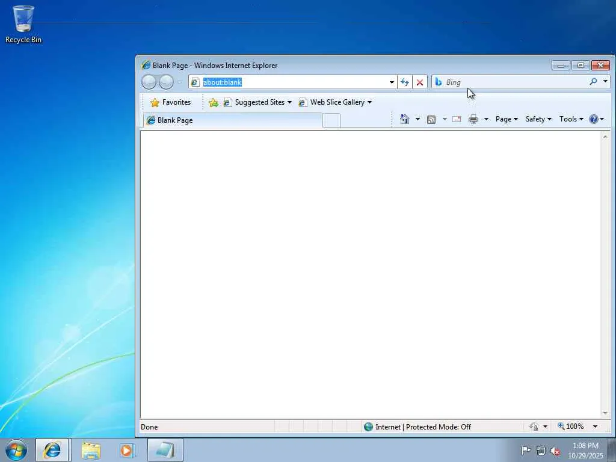Click the network tray icon
Screen dimensions: 616x462
pyautogui.click(x=541, y=451)
